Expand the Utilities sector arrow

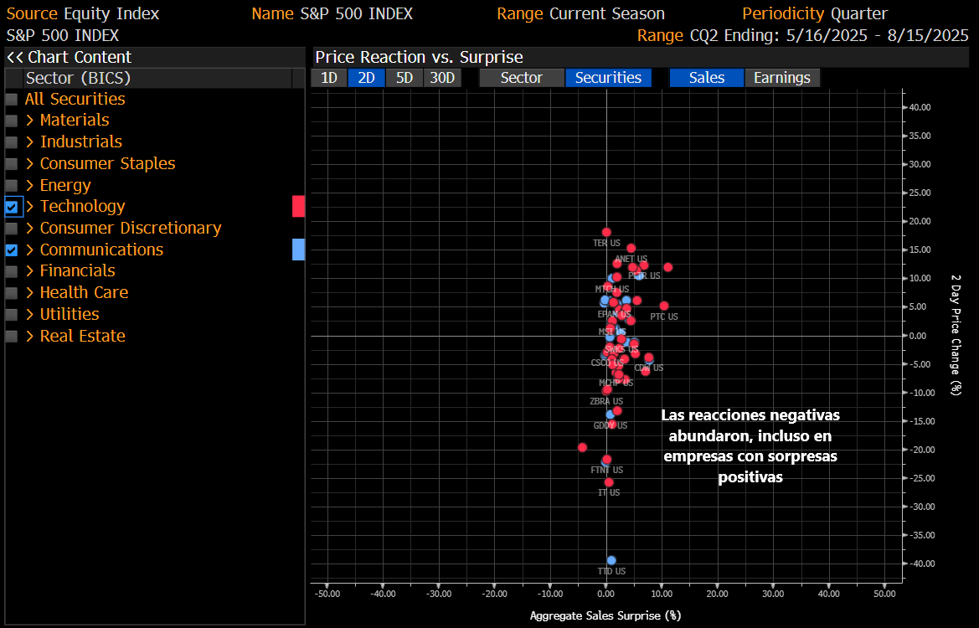click(30, 314)
